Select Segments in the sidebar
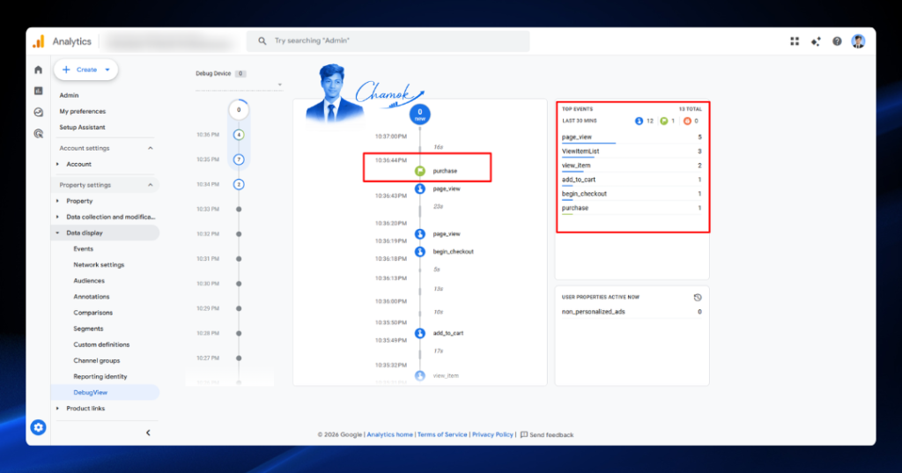 point(89,329)
